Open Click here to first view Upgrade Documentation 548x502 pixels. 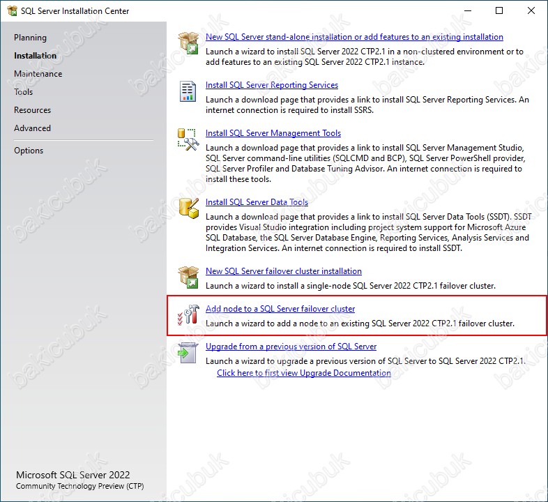tap(304, 373)
